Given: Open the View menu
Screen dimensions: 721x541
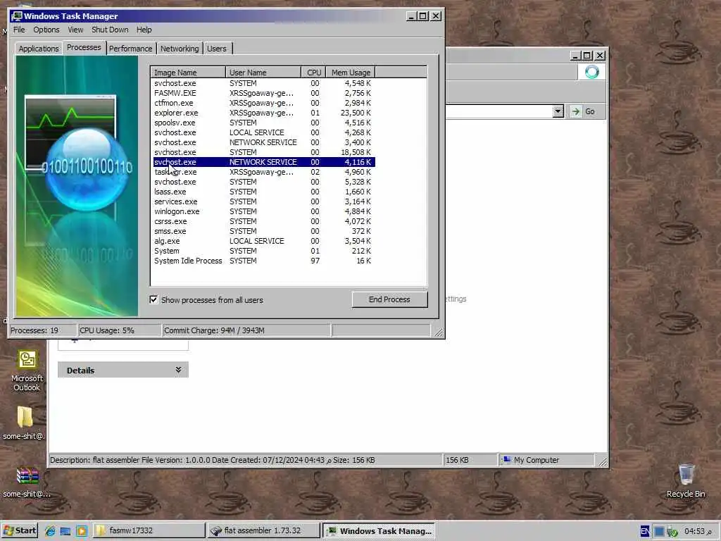Looking at the screenshot, I should tap(75, 30).
